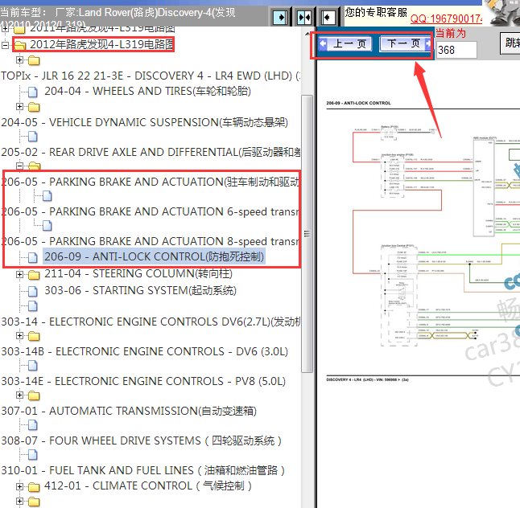Image resolution: width=520 pixels, height=508 pixels.
Task: Click the right-arrow panel button in the header
Action: tap(279, 17)
